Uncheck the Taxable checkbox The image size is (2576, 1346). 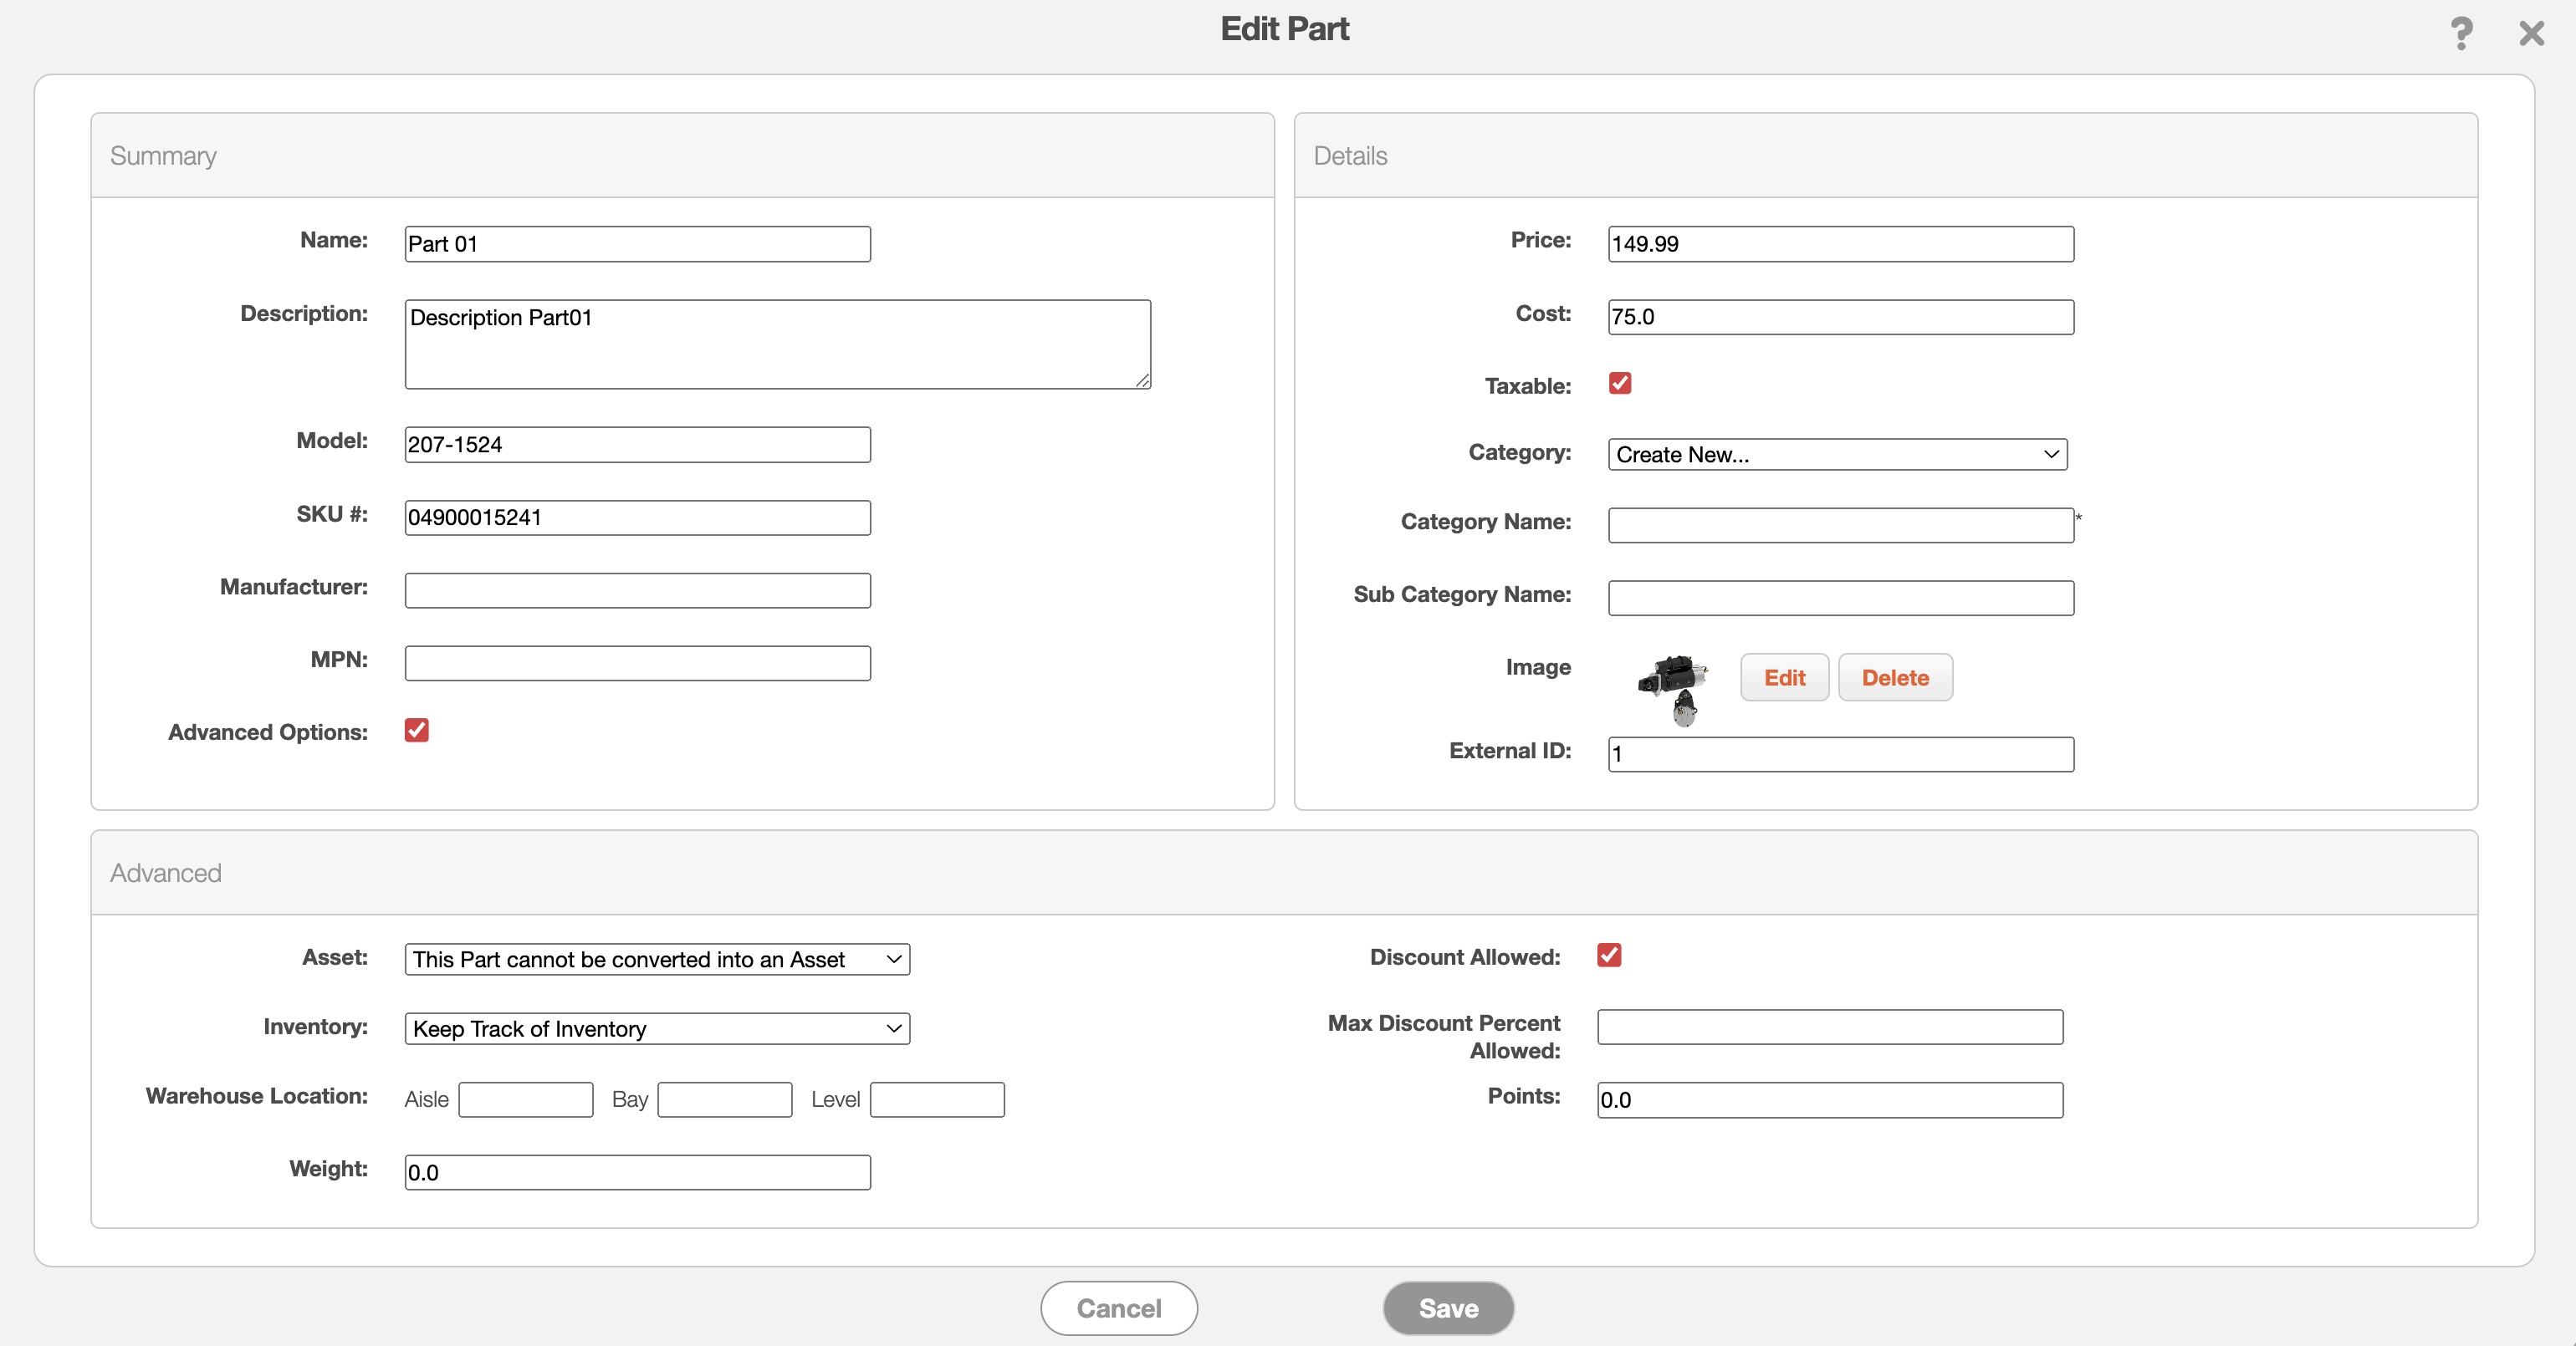[1620, 384]
